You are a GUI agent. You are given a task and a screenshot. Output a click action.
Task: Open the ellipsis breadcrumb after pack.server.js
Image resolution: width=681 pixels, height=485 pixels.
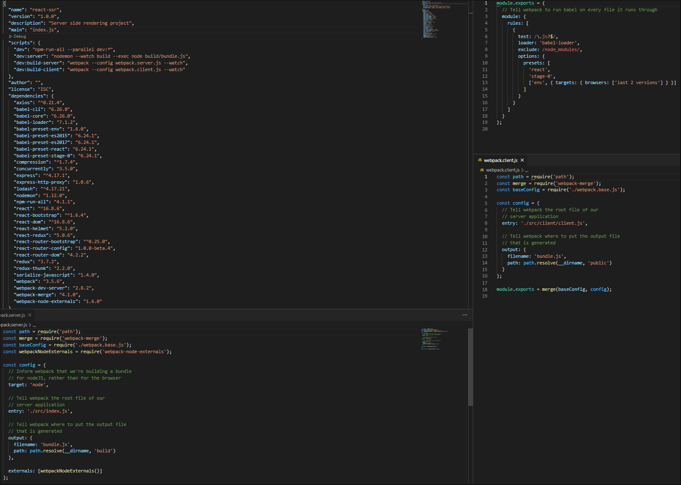(34, 325)
